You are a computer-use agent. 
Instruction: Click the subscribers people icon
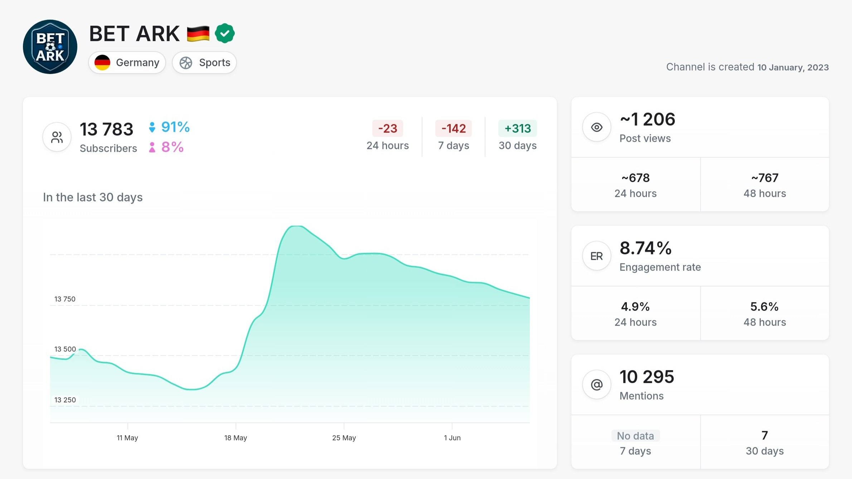(57, 137)
